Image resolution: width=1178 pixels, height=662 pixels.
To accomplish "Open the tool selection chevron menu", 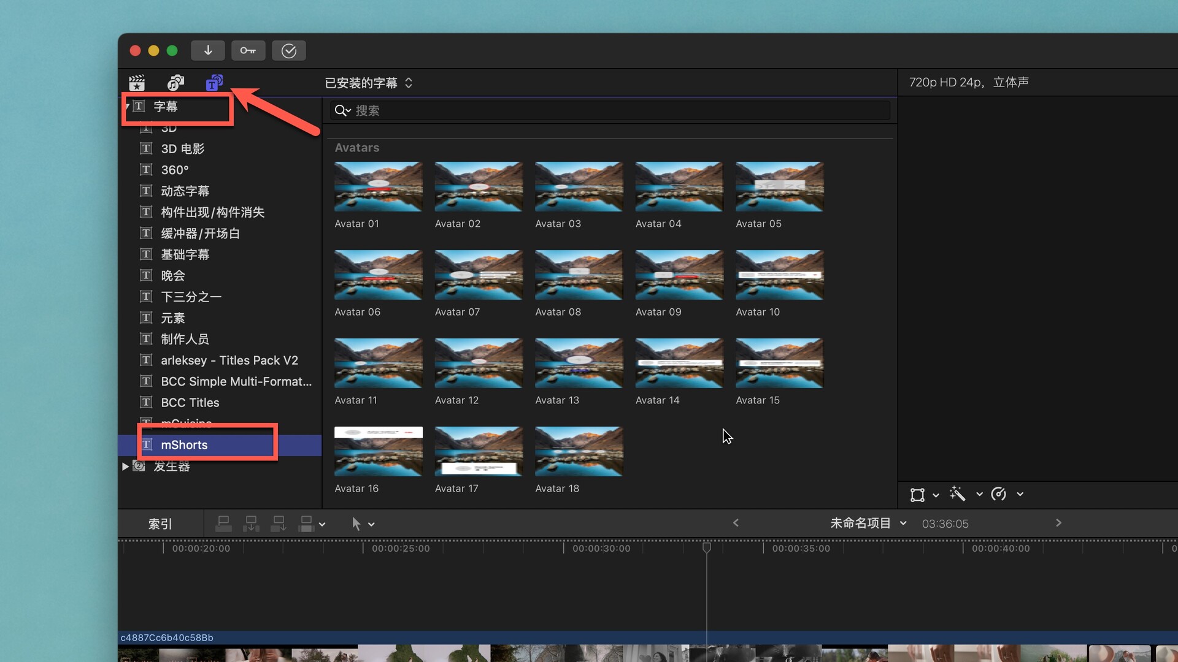I will click(x=371, y=525).
